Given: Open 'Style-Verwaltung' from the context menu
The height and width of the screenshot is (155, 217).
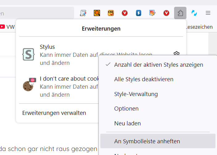Looking at the screenshot, I should 136,94.
